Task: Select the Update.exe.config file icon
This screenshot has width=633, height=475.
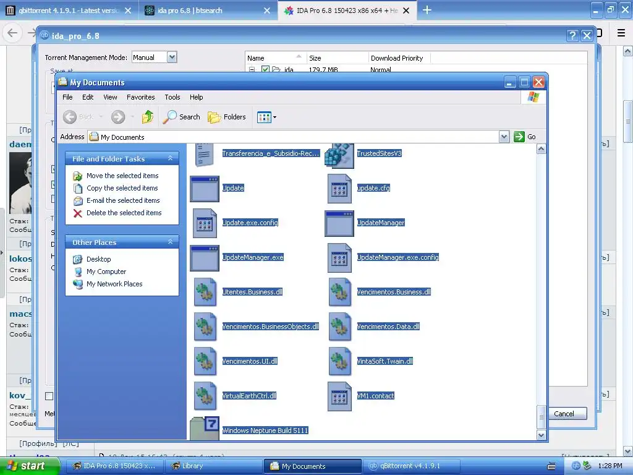Action: coord(204,223)
